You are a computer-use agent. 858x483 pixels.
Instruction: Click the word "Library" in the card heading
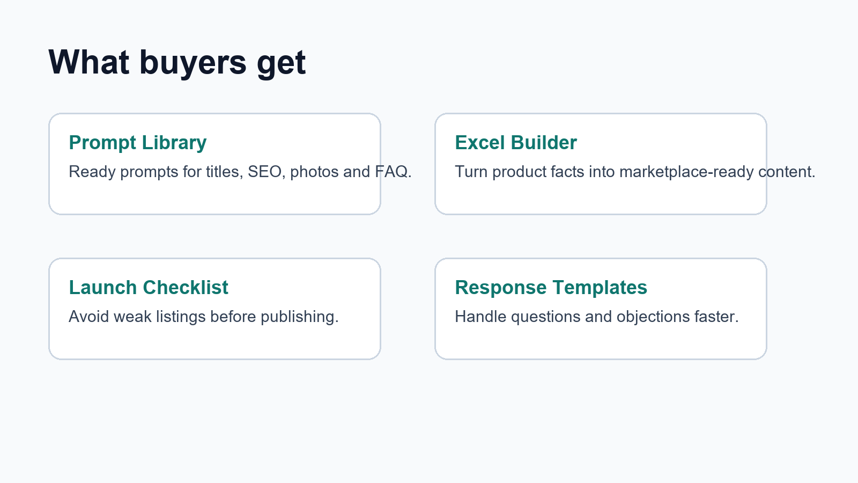click(174, 143)
